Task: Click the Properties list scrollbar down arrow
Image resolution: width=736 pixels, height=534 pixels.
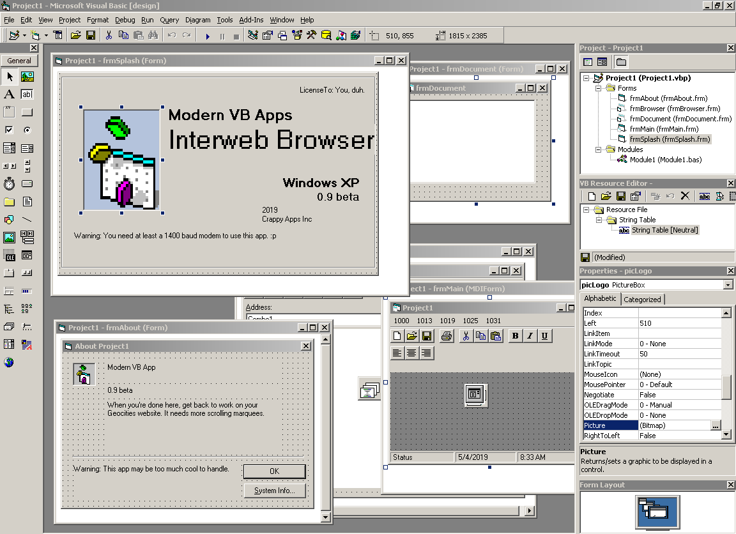Action: pos(726,435)
